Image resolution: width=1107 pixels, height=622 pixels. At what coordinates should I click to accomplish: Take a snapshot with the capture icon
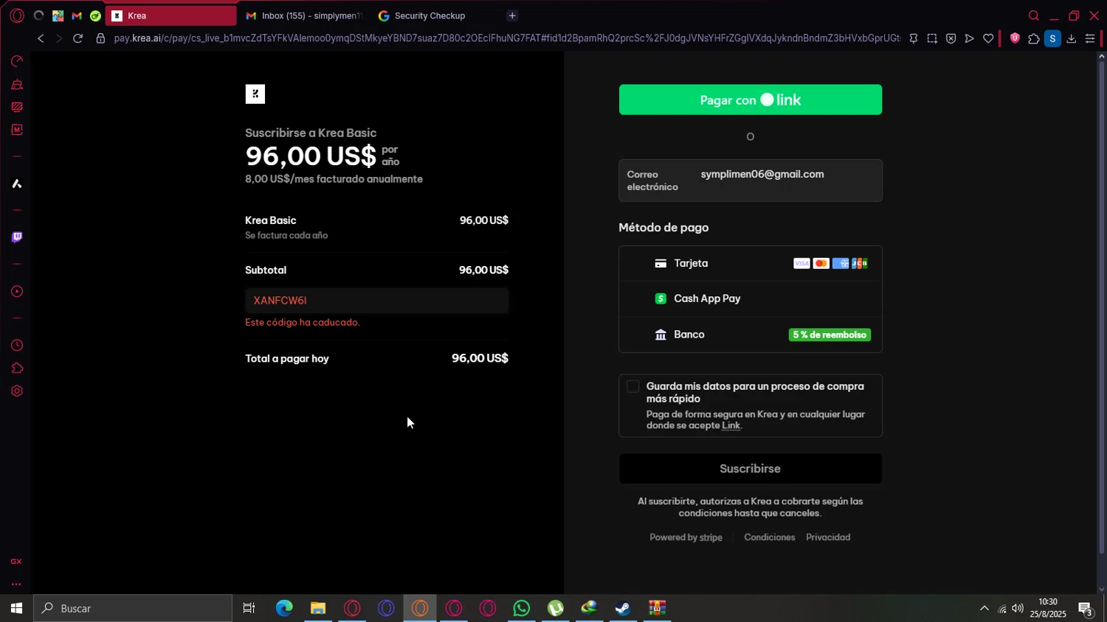click(932, 38)
